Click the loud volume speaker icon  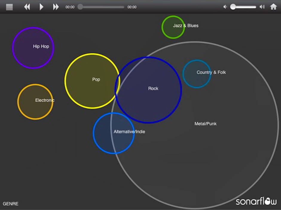[x=262, y=7]
